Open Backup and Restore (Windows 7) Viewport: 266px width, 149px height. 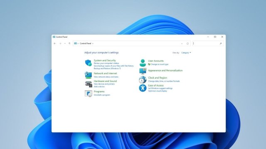107,69
